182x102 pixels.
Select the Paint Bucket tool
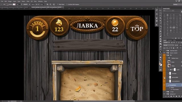(x=161, y=39)
